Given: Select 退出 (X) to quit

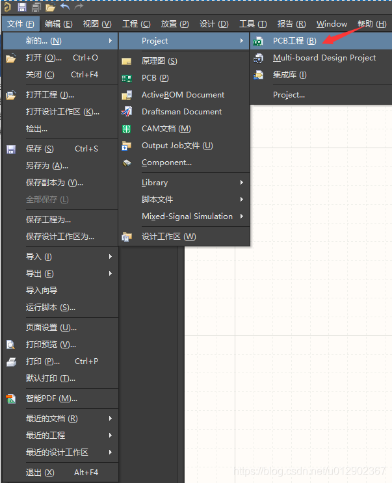Looking at the screenshot, I should (60, 472).
